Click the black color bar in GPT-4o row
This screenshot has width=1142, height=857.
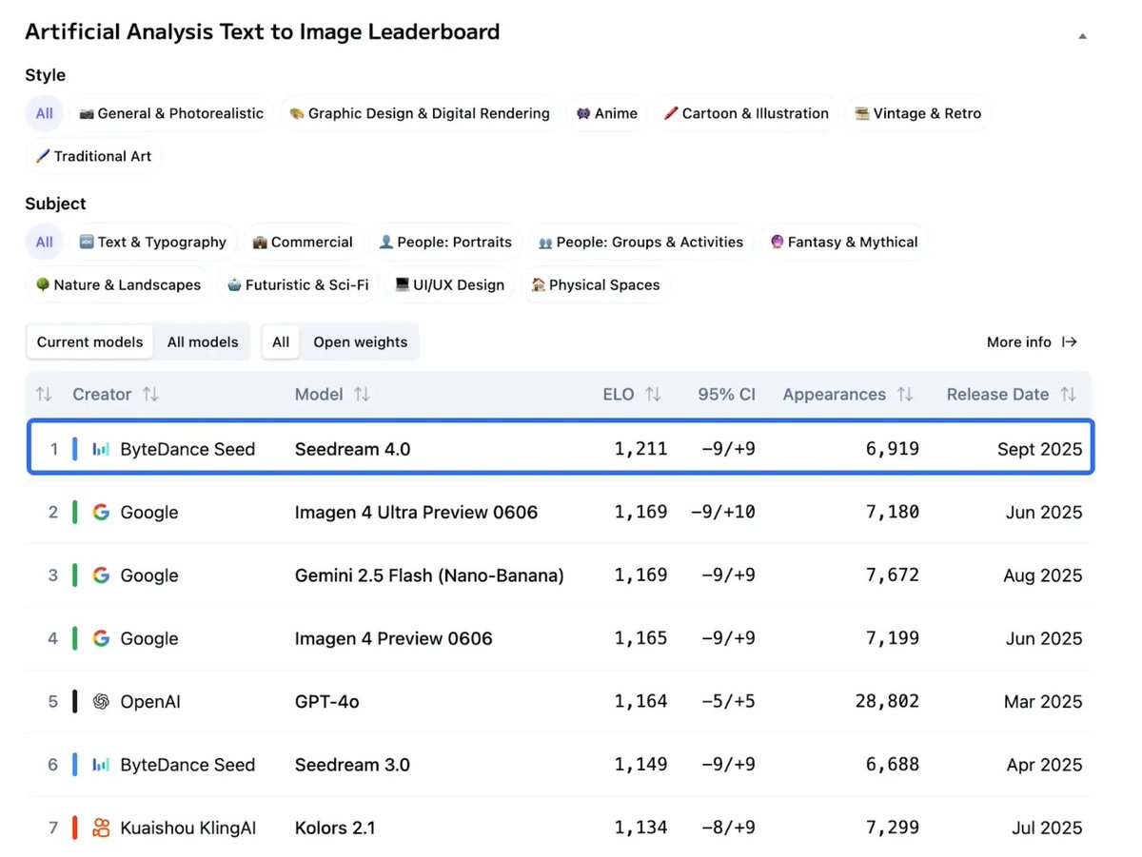tap(75, 702)
